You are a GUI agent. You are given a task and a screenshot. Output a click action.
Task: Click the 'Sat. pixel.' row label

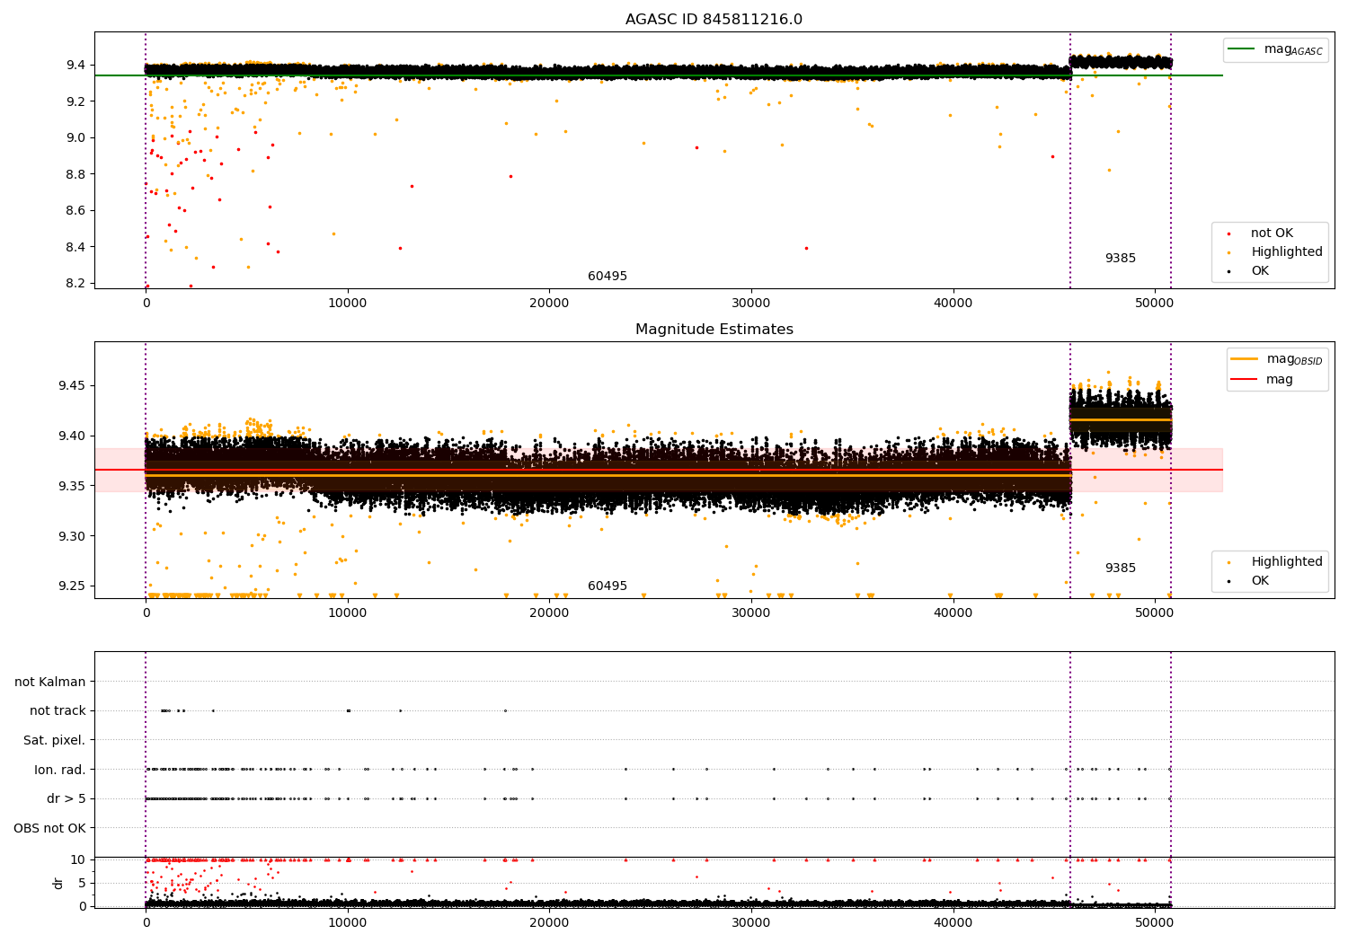[x=55, y=740]
